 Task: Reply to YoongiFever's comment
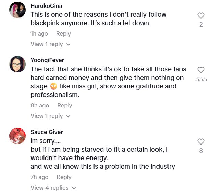64,105
